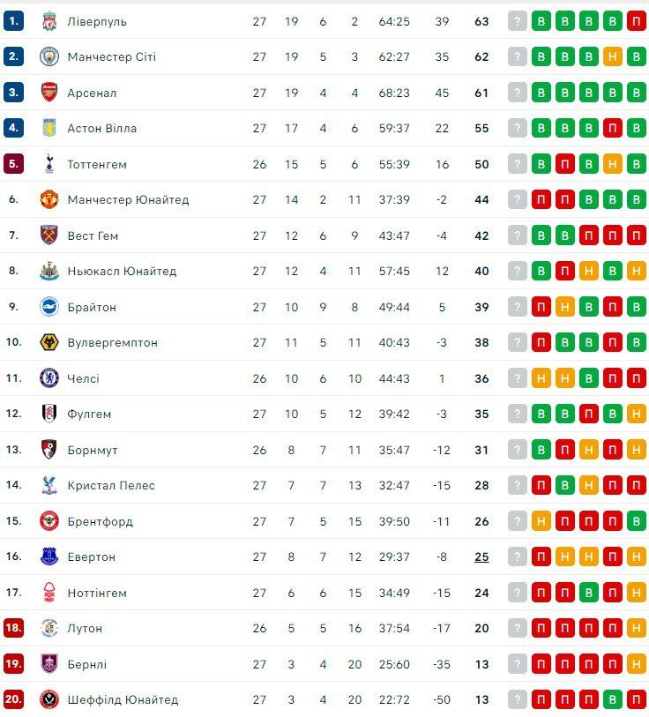Click Liverpool's red П last-match badge

click(637, 21)
